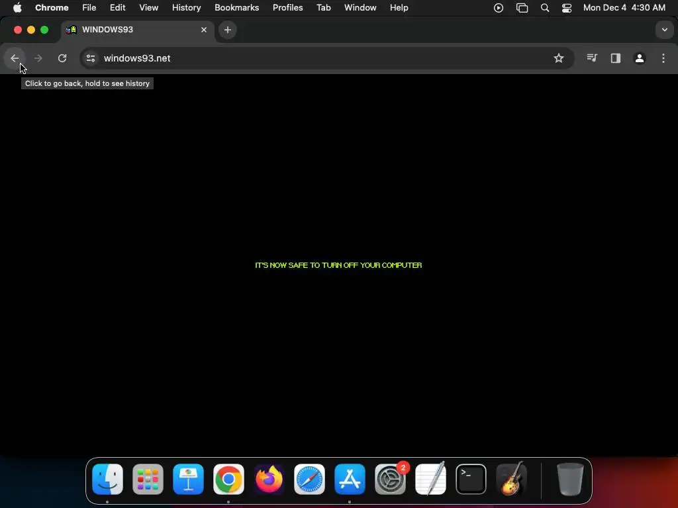Open site information icon in address bar
Screen dimensions: 678x508
(x=90, y=58)
